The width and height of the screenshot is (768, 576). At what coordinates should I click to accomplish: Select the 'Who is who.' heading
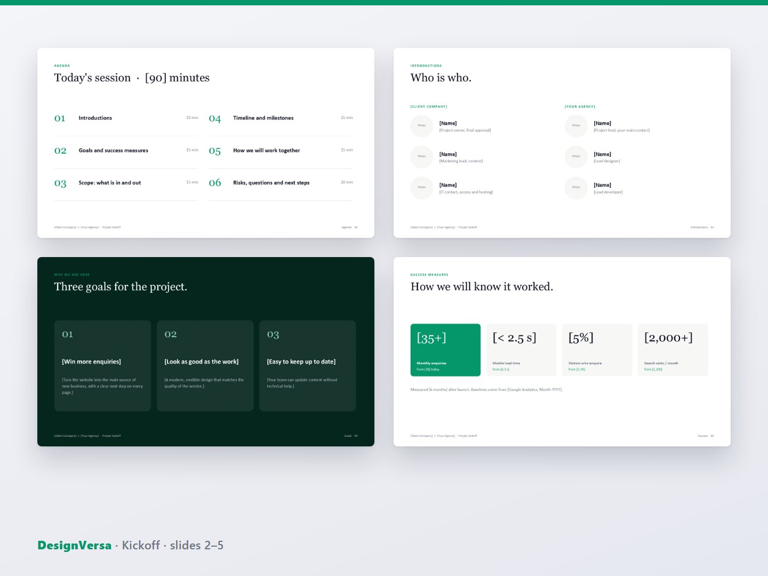click(x=441, y=78)
